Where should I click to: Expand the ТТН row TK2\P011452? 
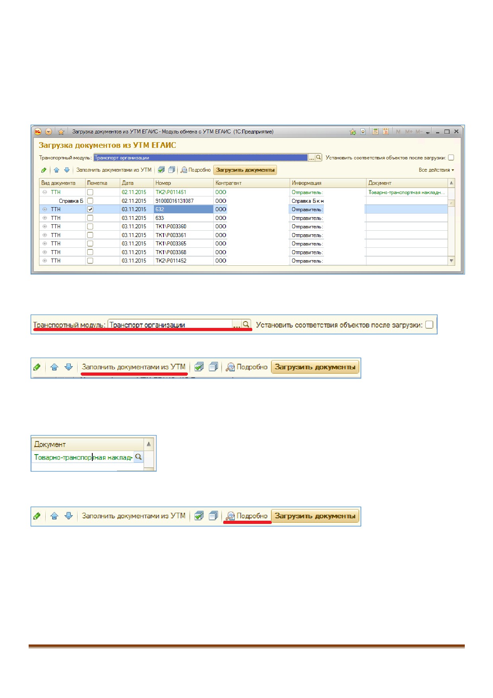45,261
